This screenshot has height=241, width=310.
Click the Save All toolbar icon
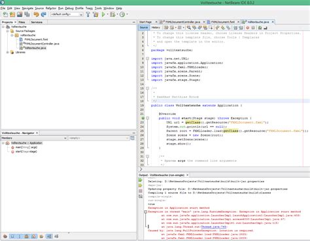click(27, 14)
